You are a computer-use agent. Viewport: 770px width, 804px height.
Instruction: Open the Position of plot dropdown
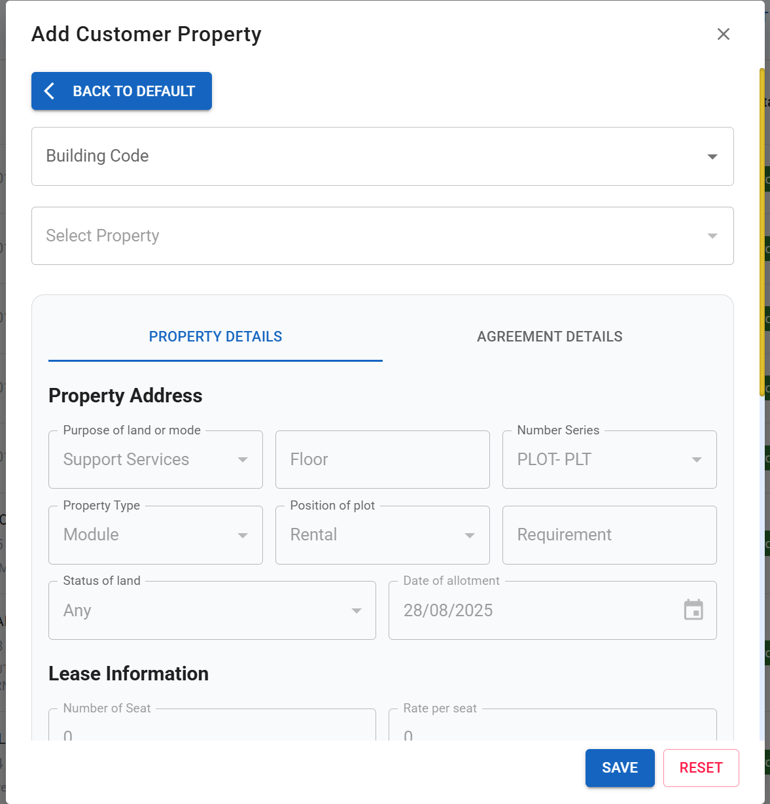(470, 535)
